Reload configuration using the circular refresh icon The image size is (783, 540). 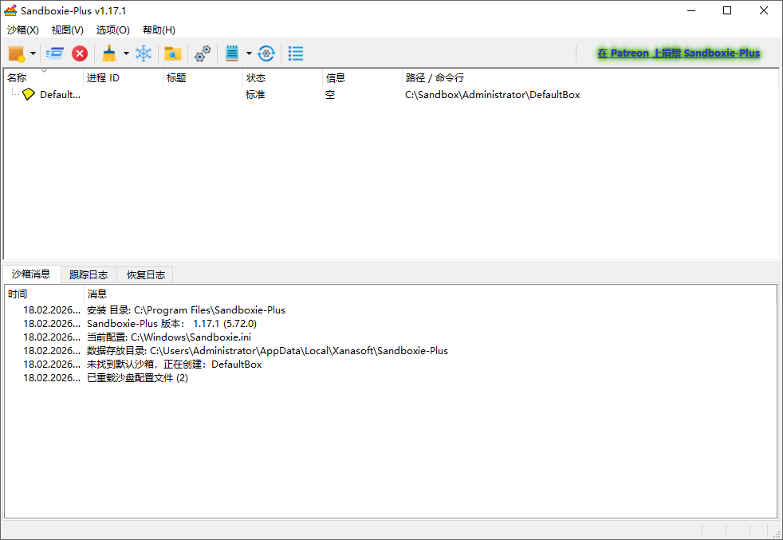pyautogui.click(x=266, y=53)
